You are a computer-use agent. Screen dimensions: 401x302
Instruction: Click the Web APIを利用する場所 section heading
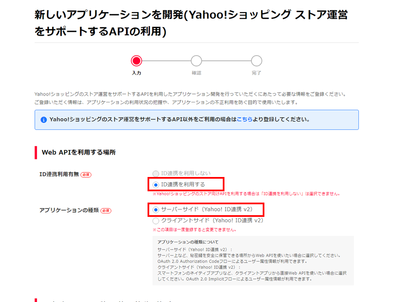(x=79, y=152)
